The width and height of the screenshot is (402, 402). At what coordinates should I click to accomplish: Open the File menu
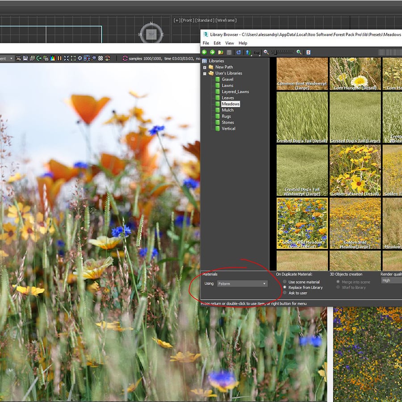(x=206, y=43)
